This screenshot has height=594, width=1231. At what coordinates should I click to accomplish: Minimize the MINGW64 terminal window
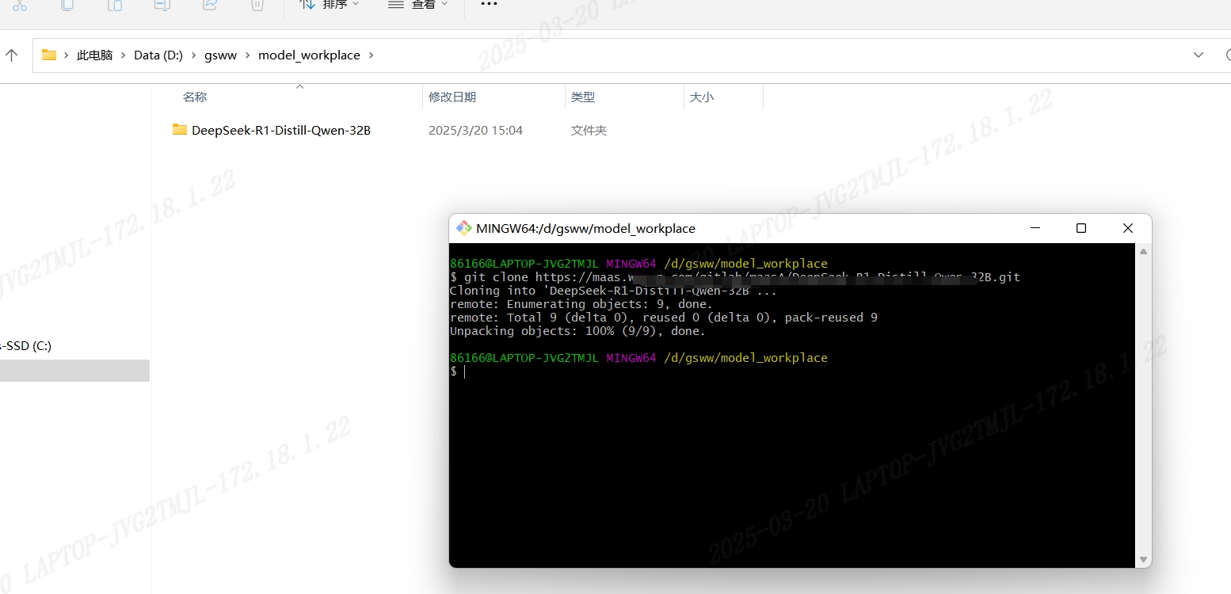1035,228
